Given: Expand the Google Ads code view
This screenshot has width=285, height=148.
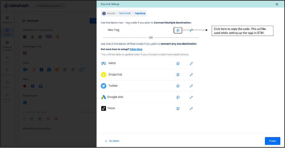Looking at the screenshot, I should tap(191, 97).
